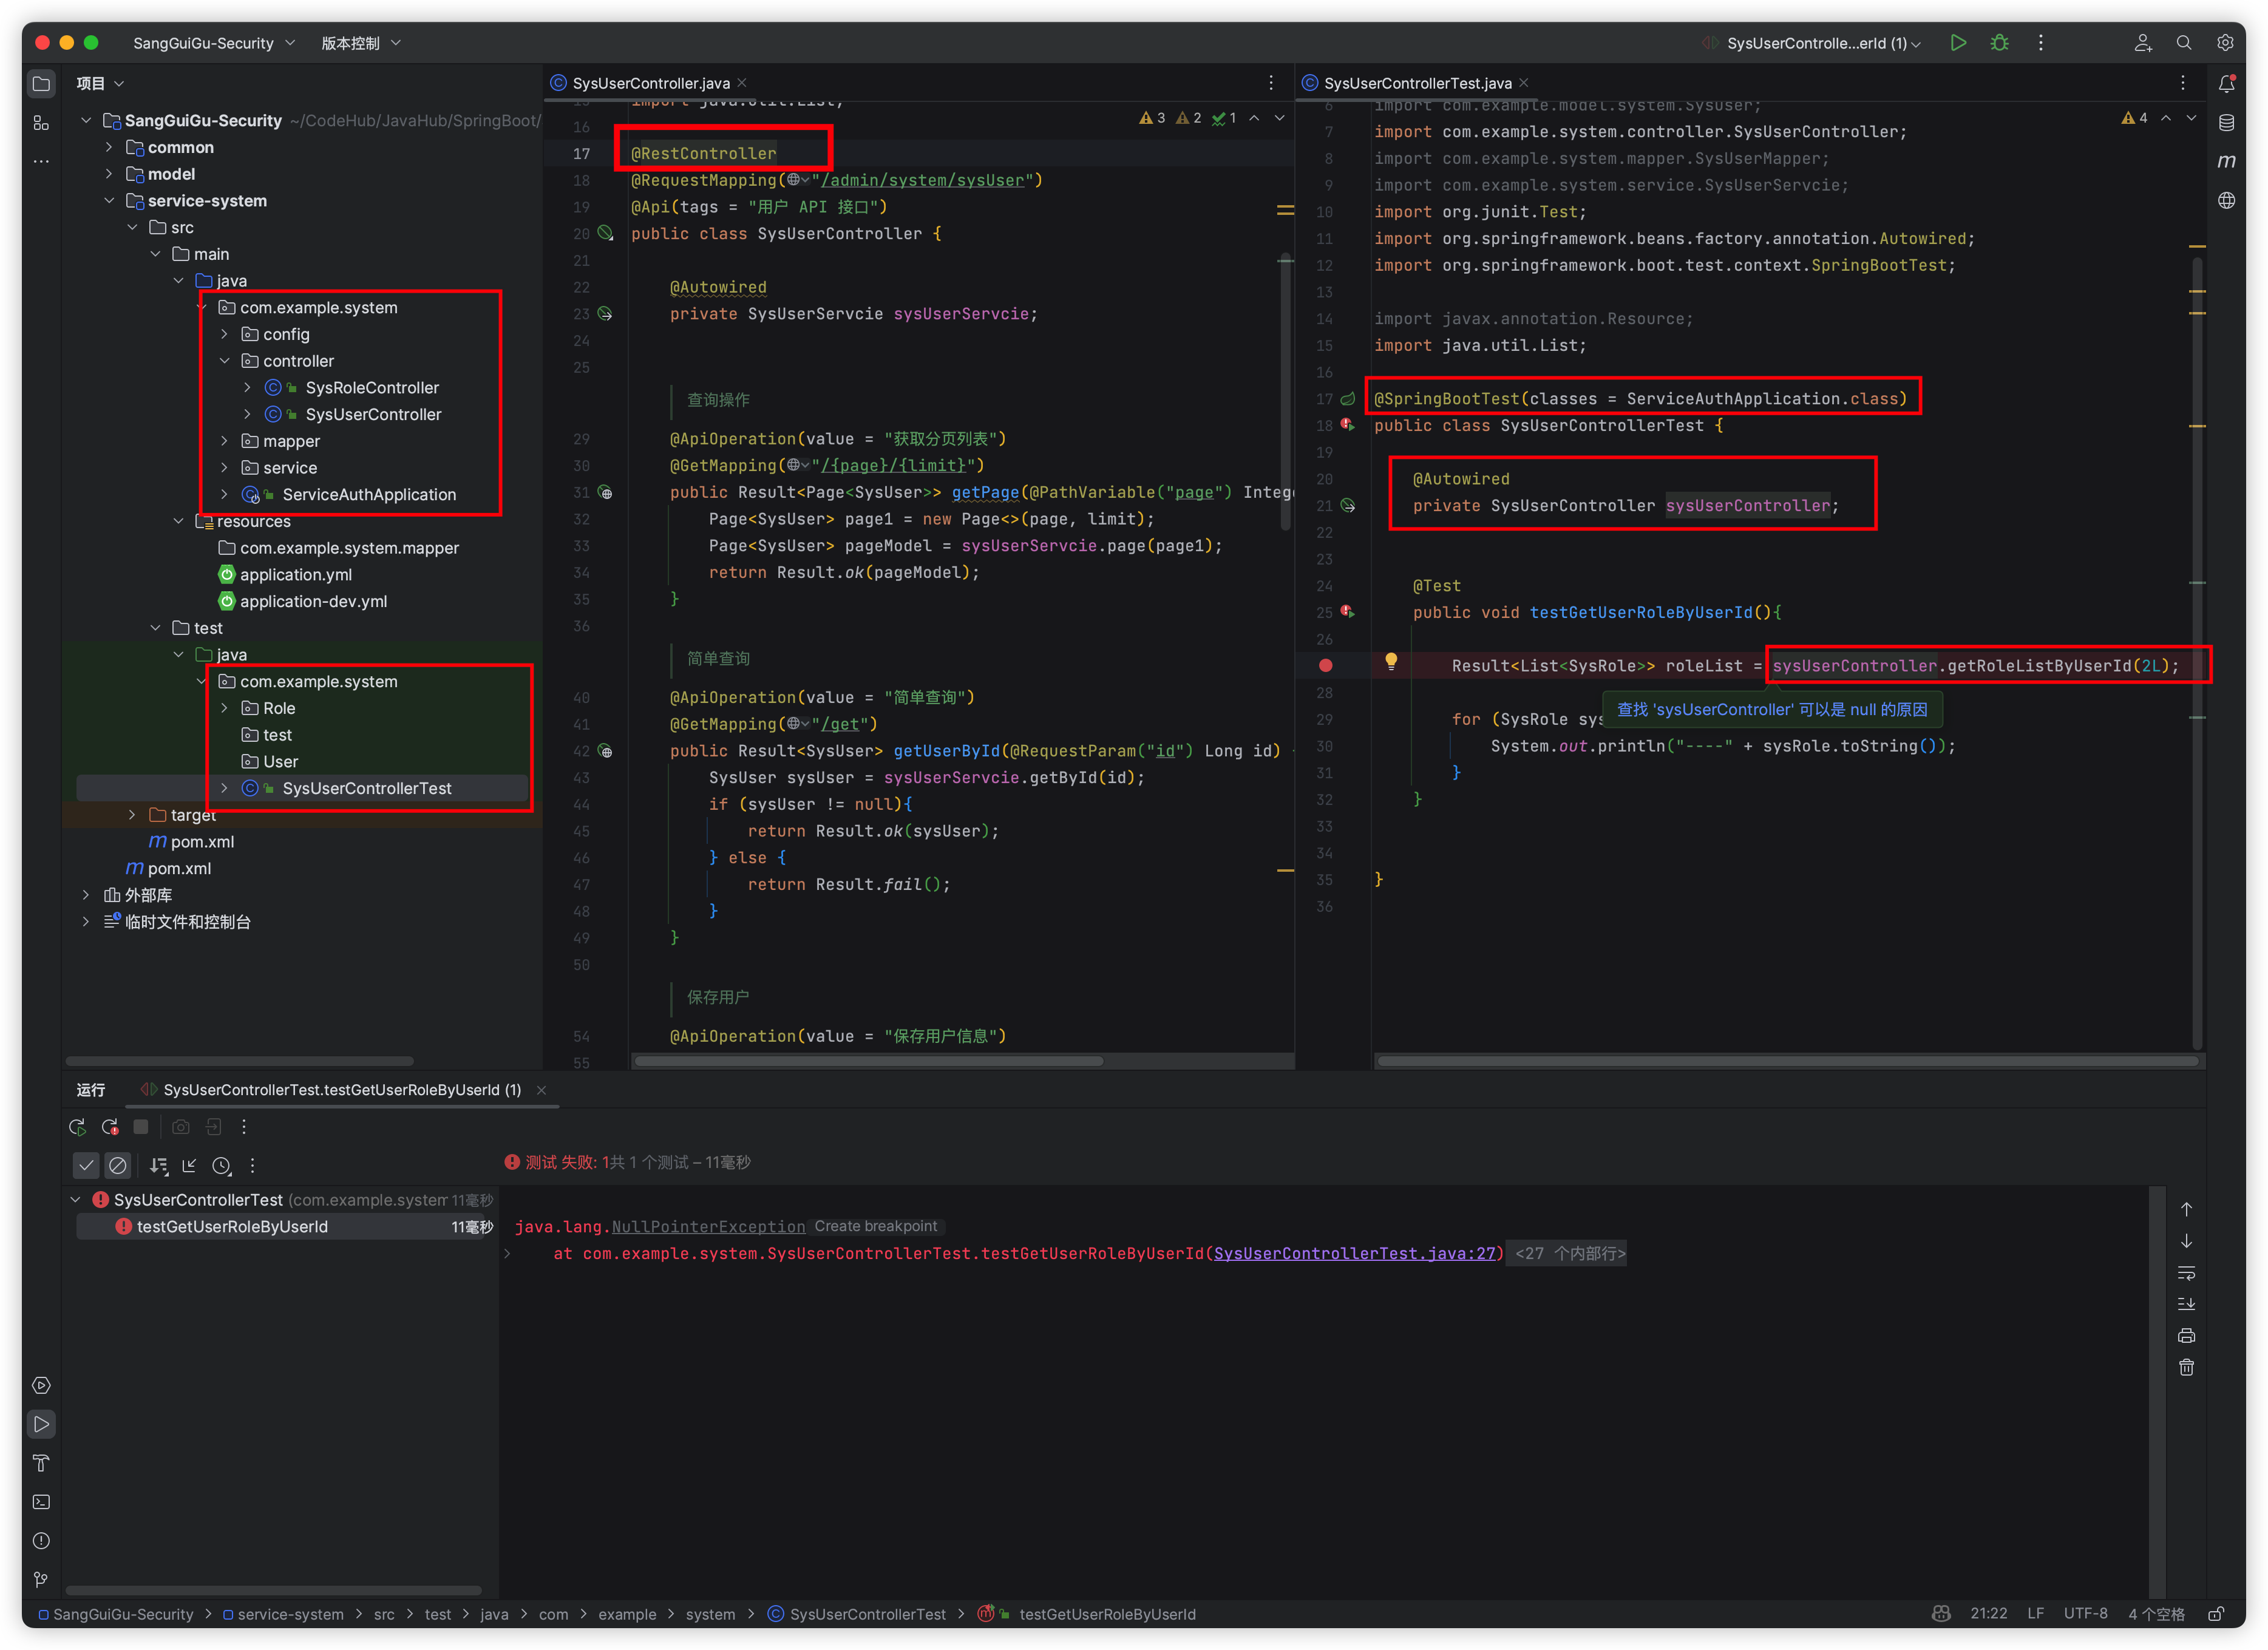The width and height of the screenshot is (2268, 1650).
Task: Print console output with printer icon
Action: (2186, 1336)
